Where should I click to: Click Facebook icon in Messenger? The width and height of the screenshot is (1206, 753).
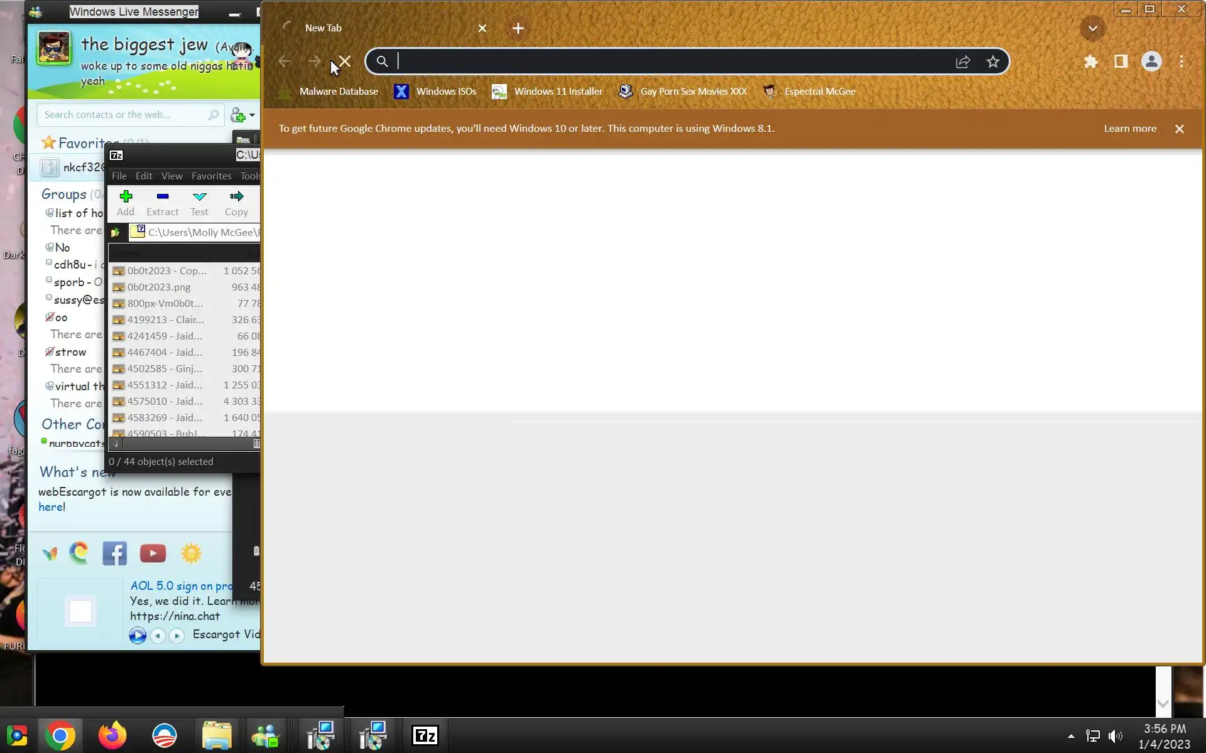click(x=114, y=553)
